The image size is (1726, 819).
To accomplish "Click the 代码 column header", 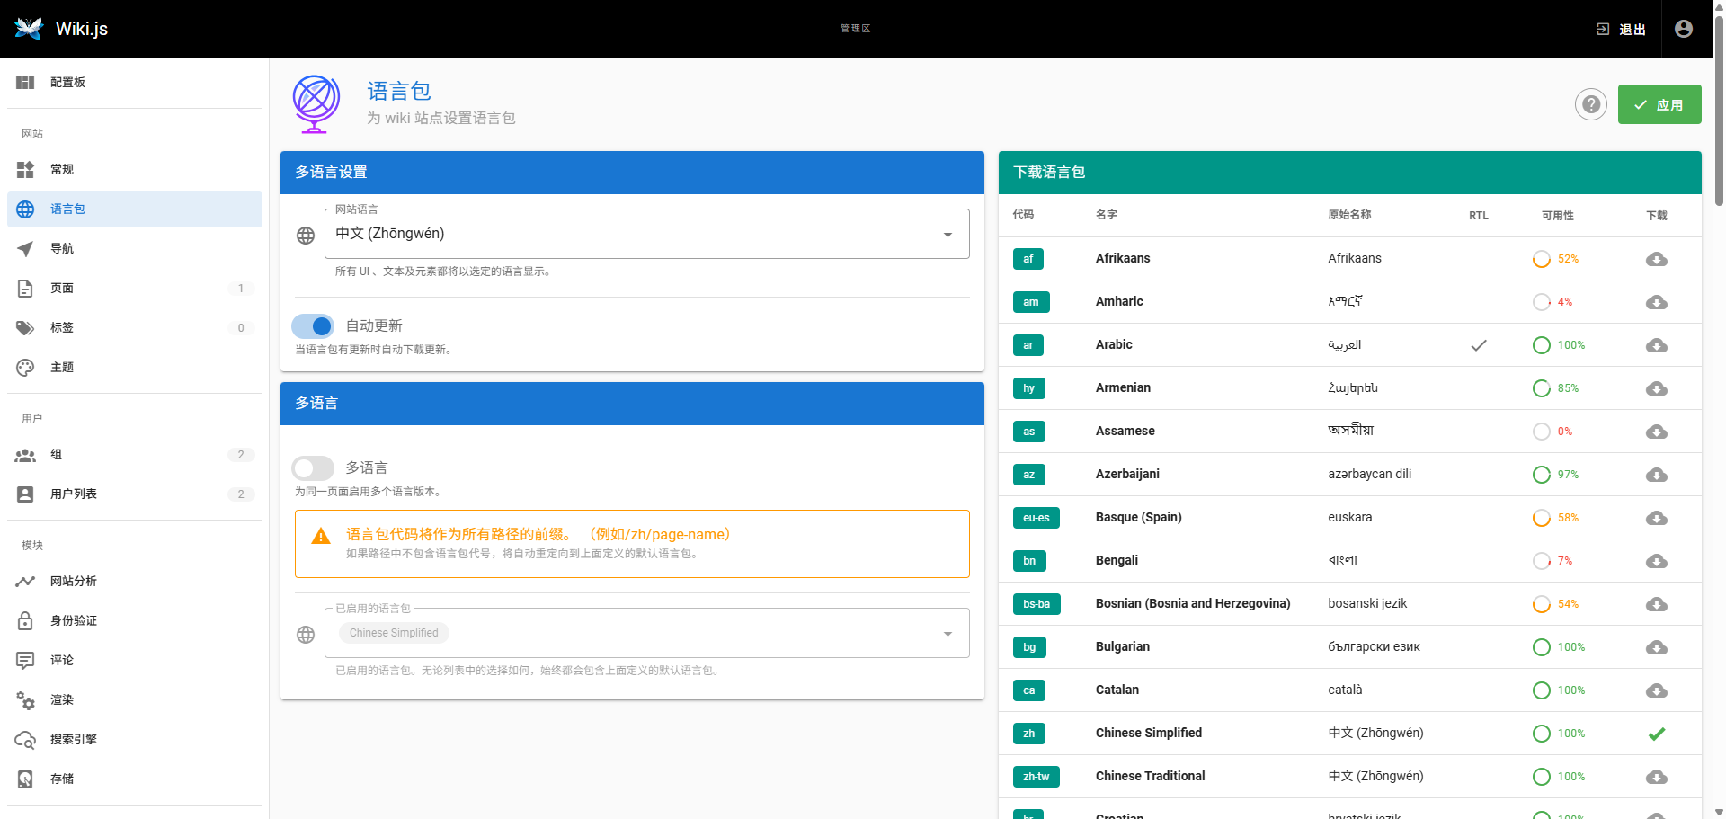I will click(1023, 215).
